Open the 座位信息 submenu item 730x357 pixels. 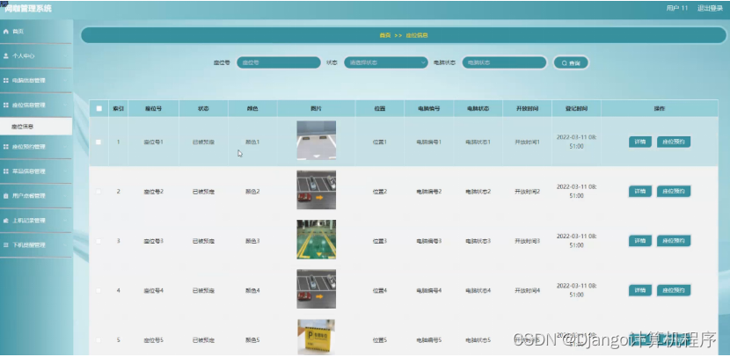click(36, 126)
